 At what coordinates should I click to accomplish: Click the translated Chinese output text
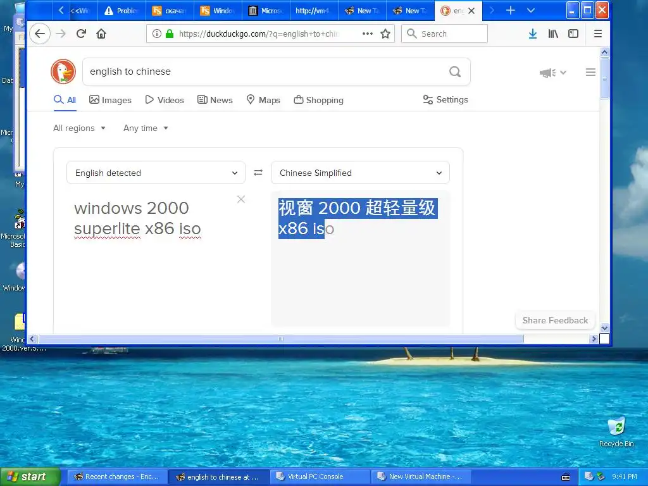(358, 218)
